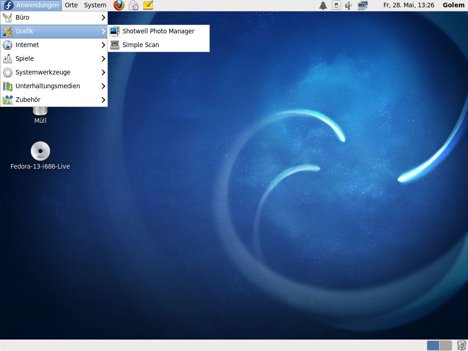Screen dimensions: 468x351
Task: Launch Firefox from the top panel
Action: tap(119, 5)
